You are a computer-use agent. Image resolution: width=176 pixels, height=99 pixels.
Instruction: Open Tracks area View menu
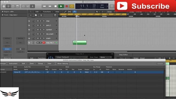click(58, 12)
